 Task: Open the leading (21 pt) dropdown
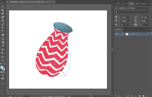[x=150, y=17]
